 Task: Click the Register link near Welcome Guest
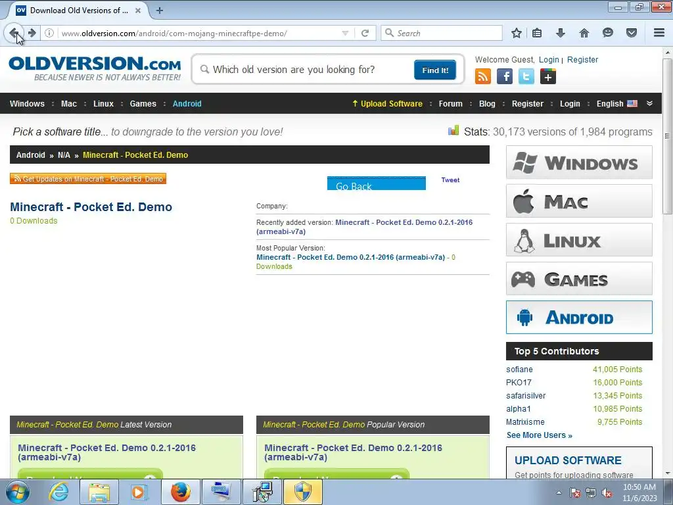(582, 60)
